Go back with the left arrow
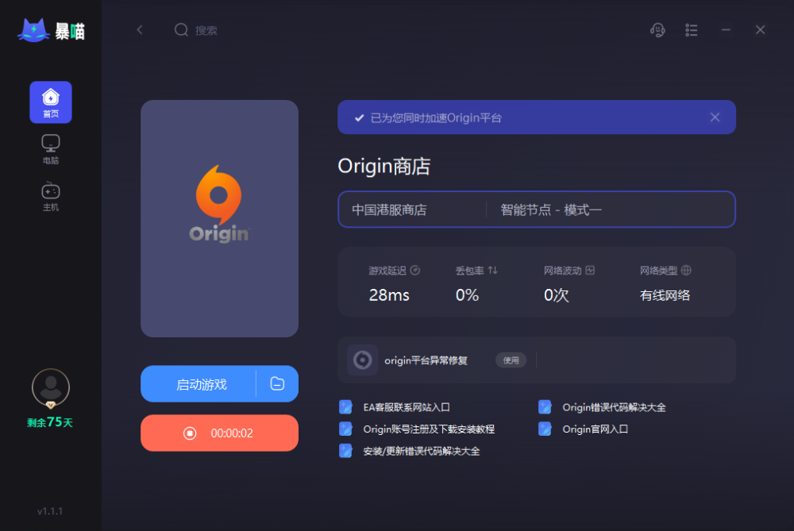Image resolution: width=794 pixels, height=531 pixels. click(x=140, y=30)
